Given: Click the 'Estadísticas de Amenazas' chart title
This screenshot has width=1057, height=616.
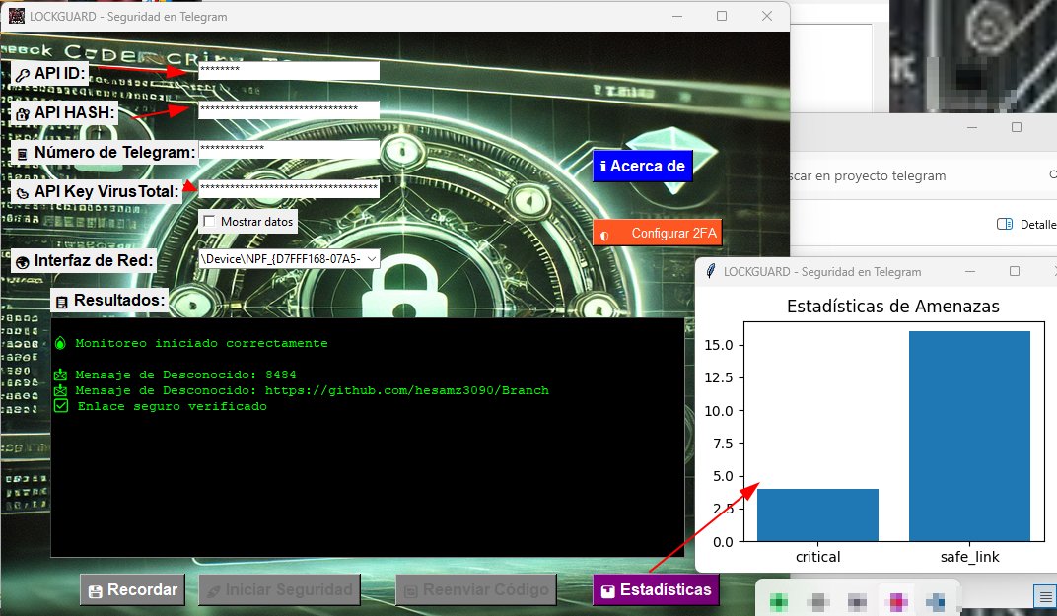Looking at the screenshot, I should tap(892, 306).
